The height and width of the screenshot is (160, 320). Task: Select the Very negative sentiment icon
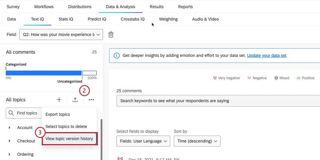pyautogui.click(x=215, y=78)
